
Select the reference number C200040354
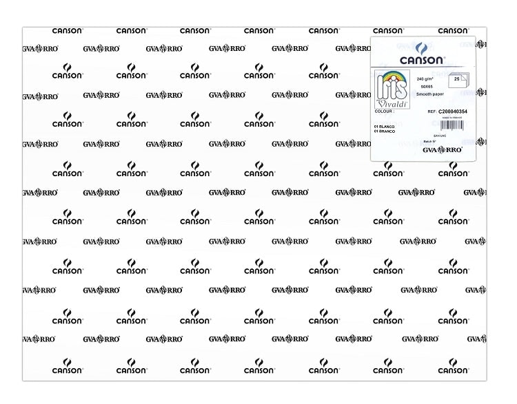click(453, 111)
